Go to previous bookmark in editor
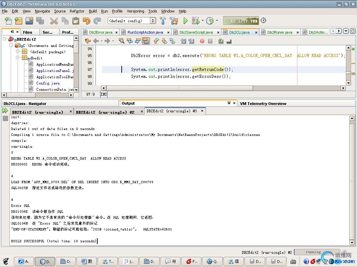 pyautogui.click(x=156, y=41)
